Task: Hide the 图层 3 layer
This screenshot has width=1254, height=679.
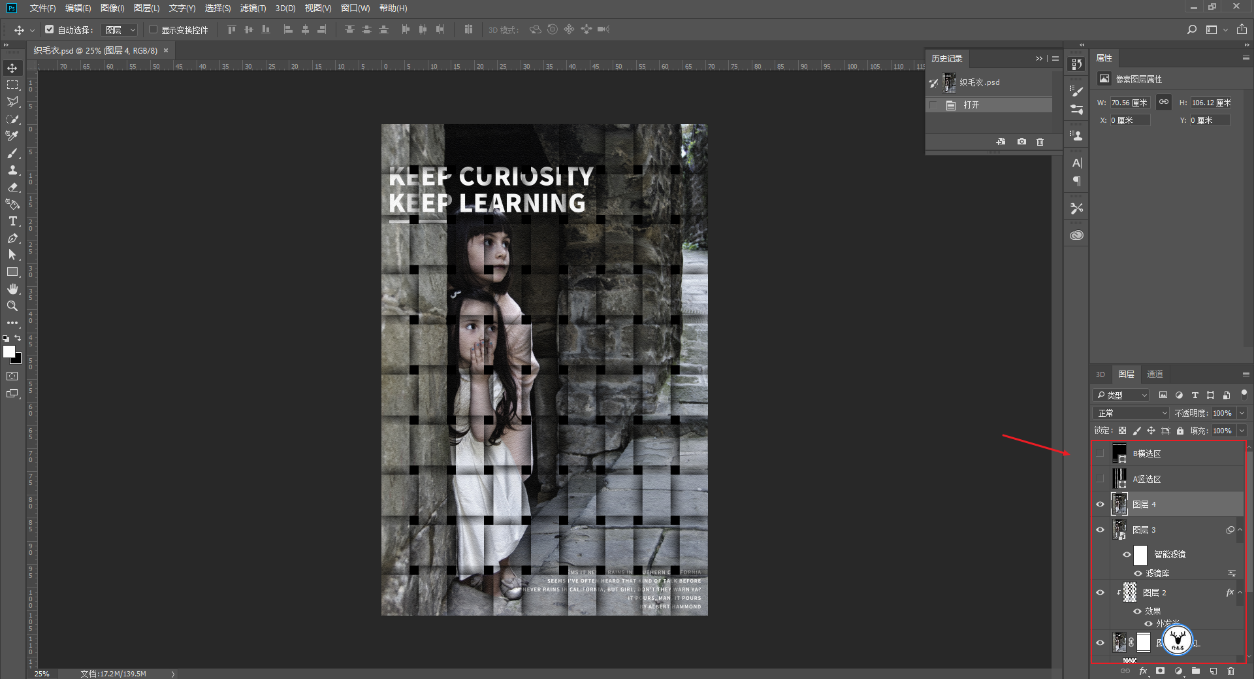Action: pos(1100,529)
